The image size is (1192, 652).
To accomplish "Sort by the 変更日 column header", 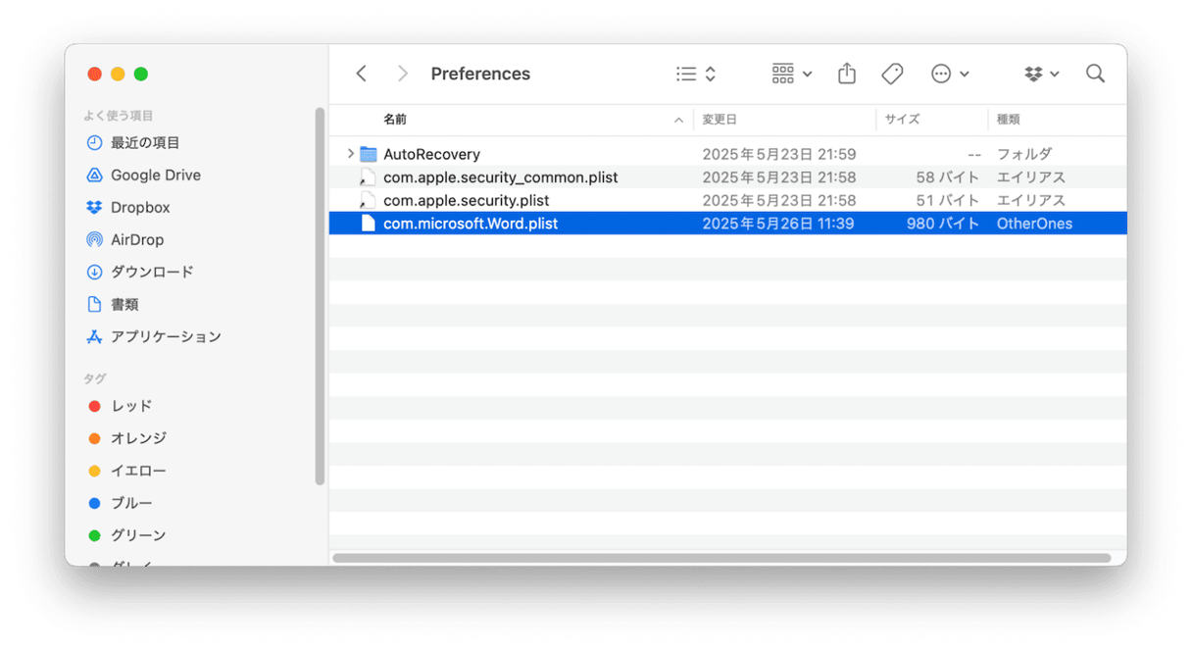I will click(x=720, y=120).
